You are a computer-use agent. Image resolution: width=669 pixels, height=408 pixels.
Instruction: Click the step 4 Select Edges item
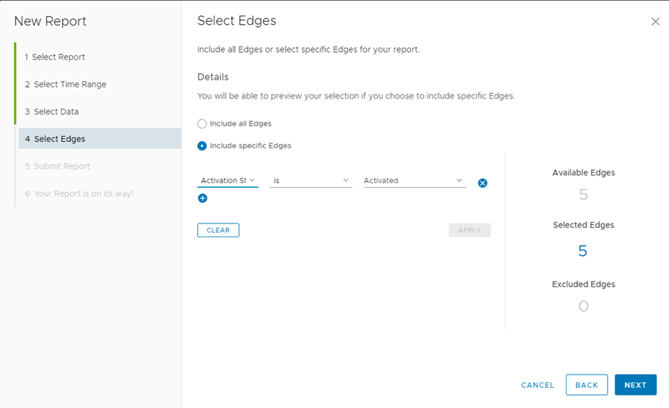click(60, 139)
